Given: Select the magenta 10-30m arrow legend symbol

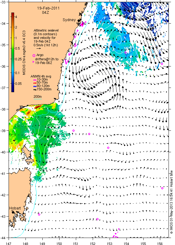Looking at the screenshot, I should 35,80.
